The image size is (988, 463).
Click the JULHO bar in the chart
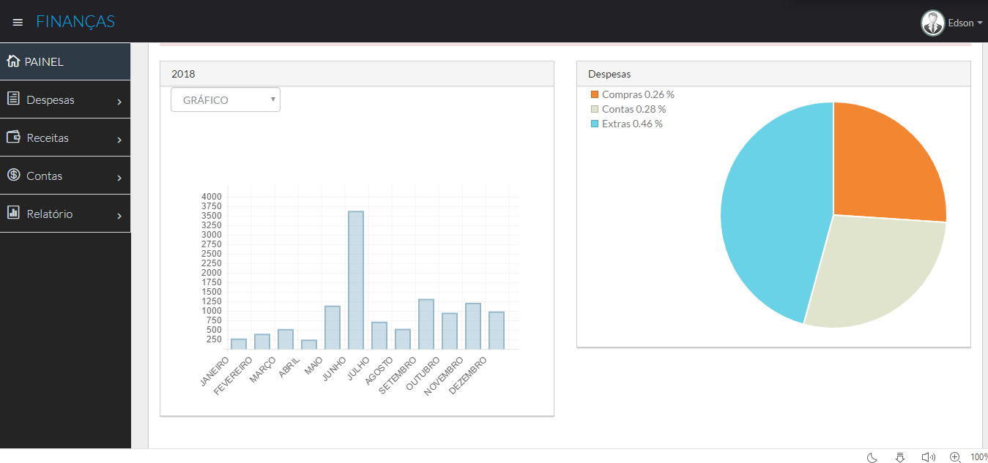[379, 336]
